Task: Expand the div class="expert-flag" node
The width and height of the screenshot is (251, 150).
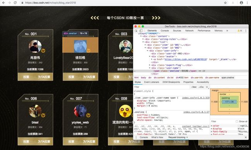Action: pos(150,65)
